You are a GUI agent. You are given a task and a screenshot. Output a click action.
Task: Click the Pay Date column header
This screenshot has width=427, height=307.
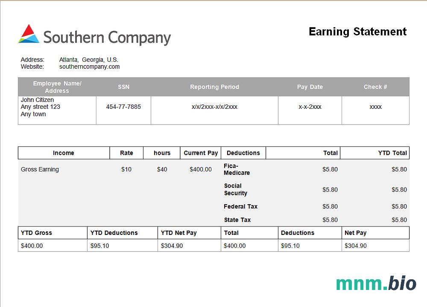tap(310, 87)
